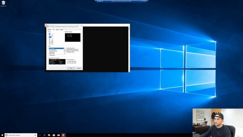Select the Font tab

[x=54, y=29]
